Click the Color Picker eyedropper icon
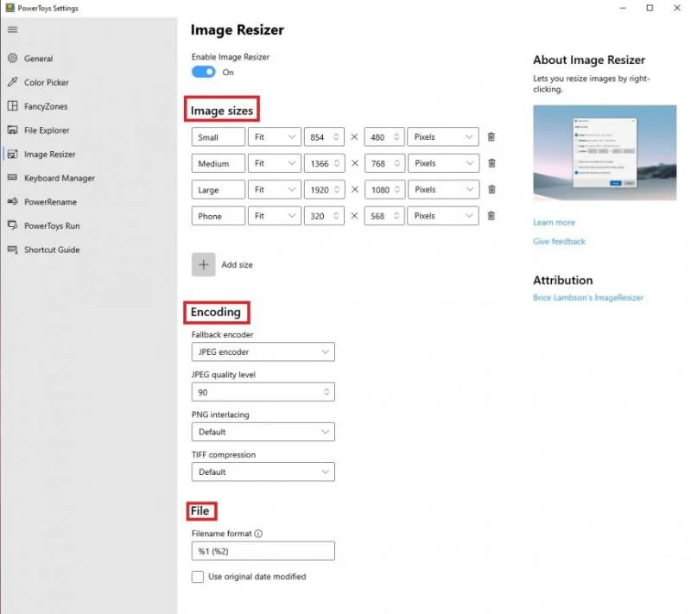Image resolution: width=691 pixels, height=614 pixels. (12, 82)
